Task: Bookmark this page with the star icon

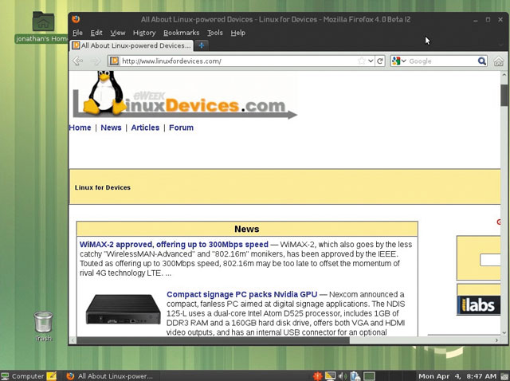Action: coord(361,61)
